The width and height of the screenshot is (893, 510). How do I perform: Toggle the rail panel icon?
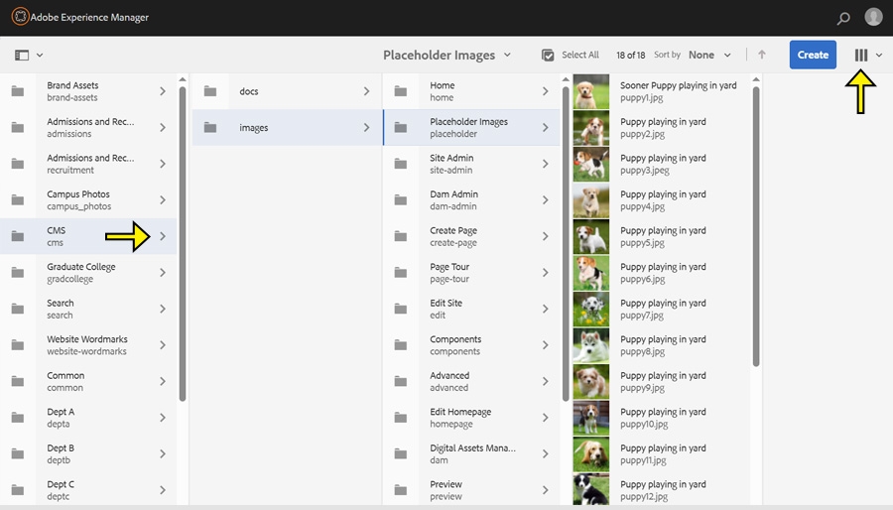[x=22, y=56]
